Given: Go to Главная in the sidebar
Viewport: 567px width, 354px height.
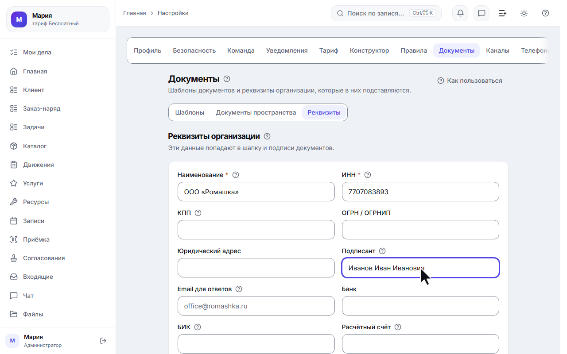Looking at the screenshot, I should tap(58, 71).
